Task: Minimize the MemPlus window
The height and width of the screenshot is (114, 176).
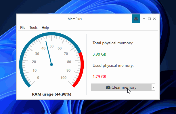Action: [x=144, y=19]
